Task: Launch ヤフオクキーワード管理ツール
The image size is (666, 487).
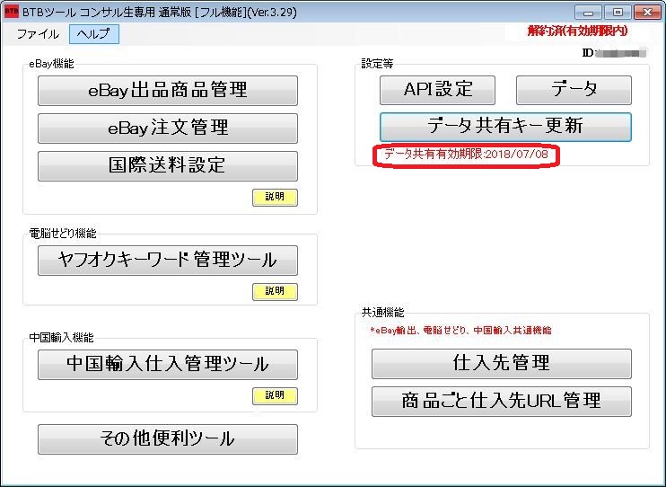Action: (168, 261)
